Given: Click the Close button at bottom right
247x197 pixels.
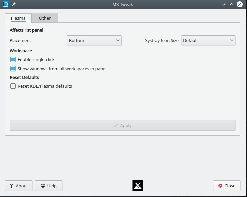Looking at the screenshot, I should pos(227,186).
